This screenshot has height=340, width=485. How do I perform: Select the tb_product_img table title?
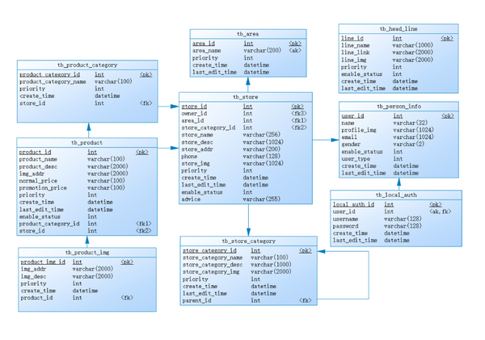pyautogui.click(x=87, y=253)
